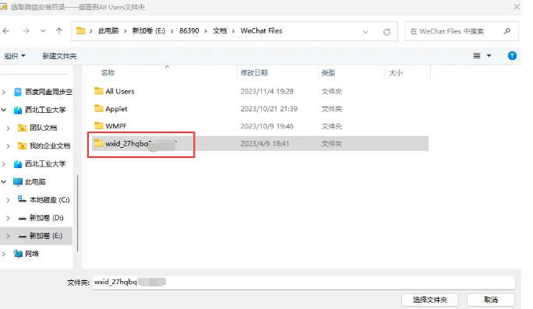Viewport: 533px width, 309px height.
Task: Select WeChat Files in the address path
Action: pyautogui.click(x=261, y=31)
